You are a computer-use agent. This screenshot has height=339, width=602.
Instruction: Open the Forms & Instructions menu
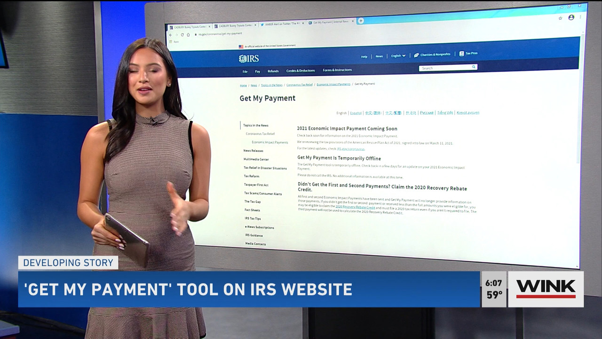click(337, 70)
